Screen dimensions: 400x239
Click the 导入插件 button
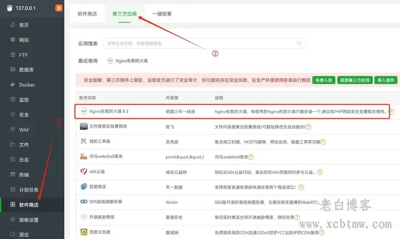click(386, 80)
